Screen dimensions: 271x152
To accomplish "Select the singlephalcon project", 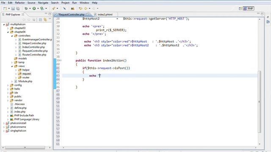I will tap(18, 131).
